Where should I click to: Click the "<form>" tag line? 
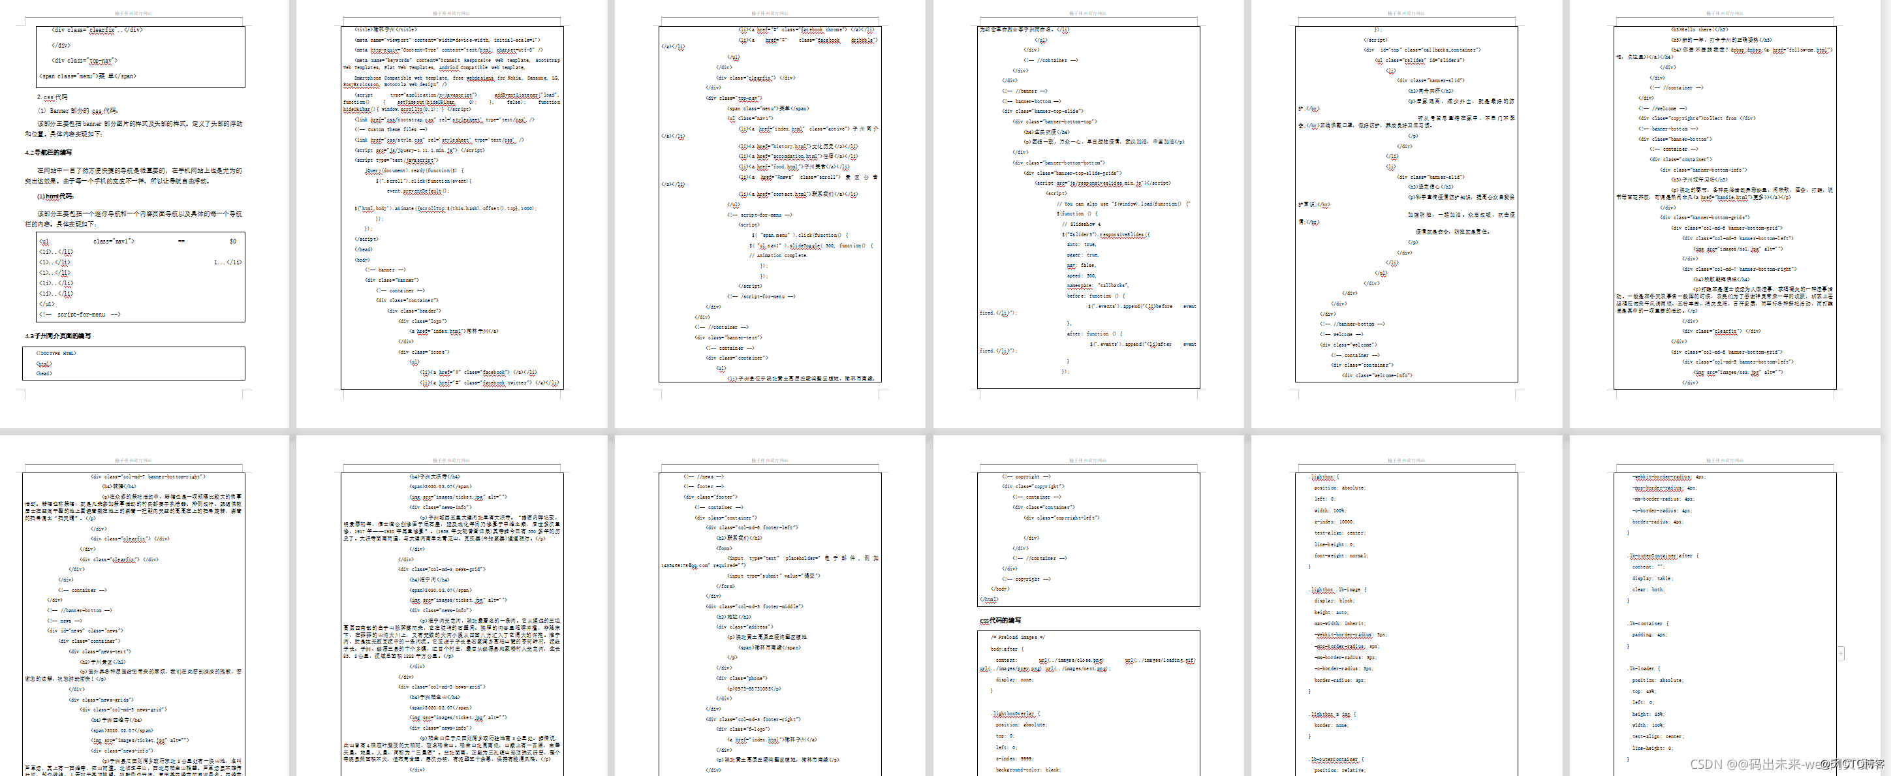tap(724, 548)
